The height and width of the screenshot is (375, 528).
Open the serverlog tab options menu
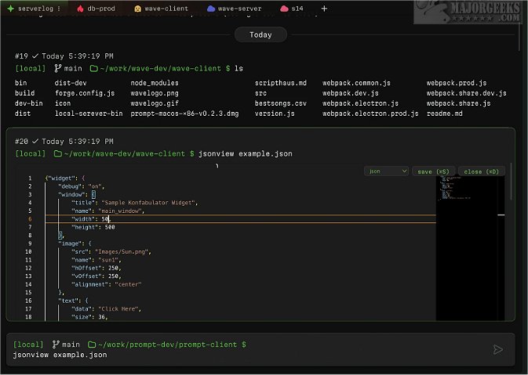pyautogui.click(x=60, y=8)
